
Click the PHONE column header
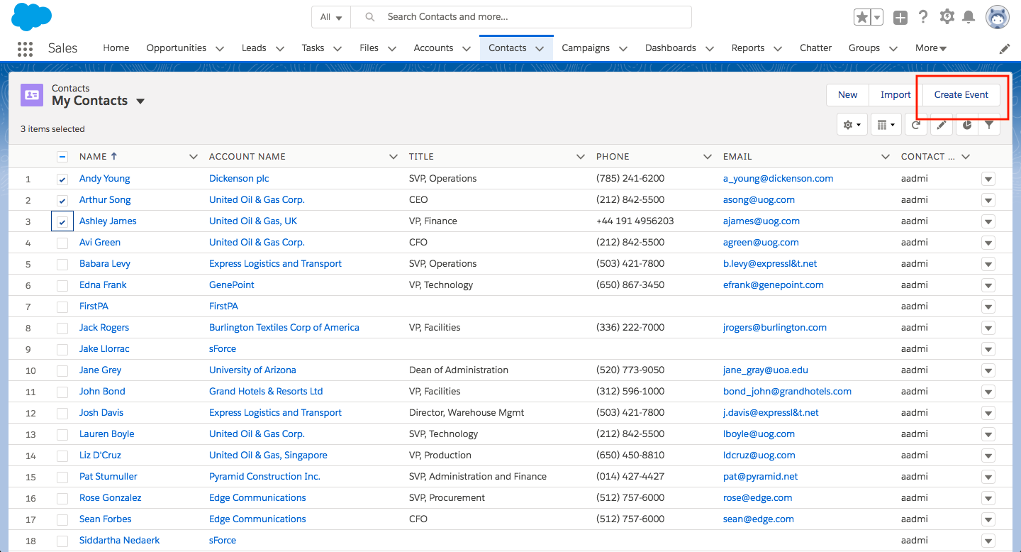(613, 157)
